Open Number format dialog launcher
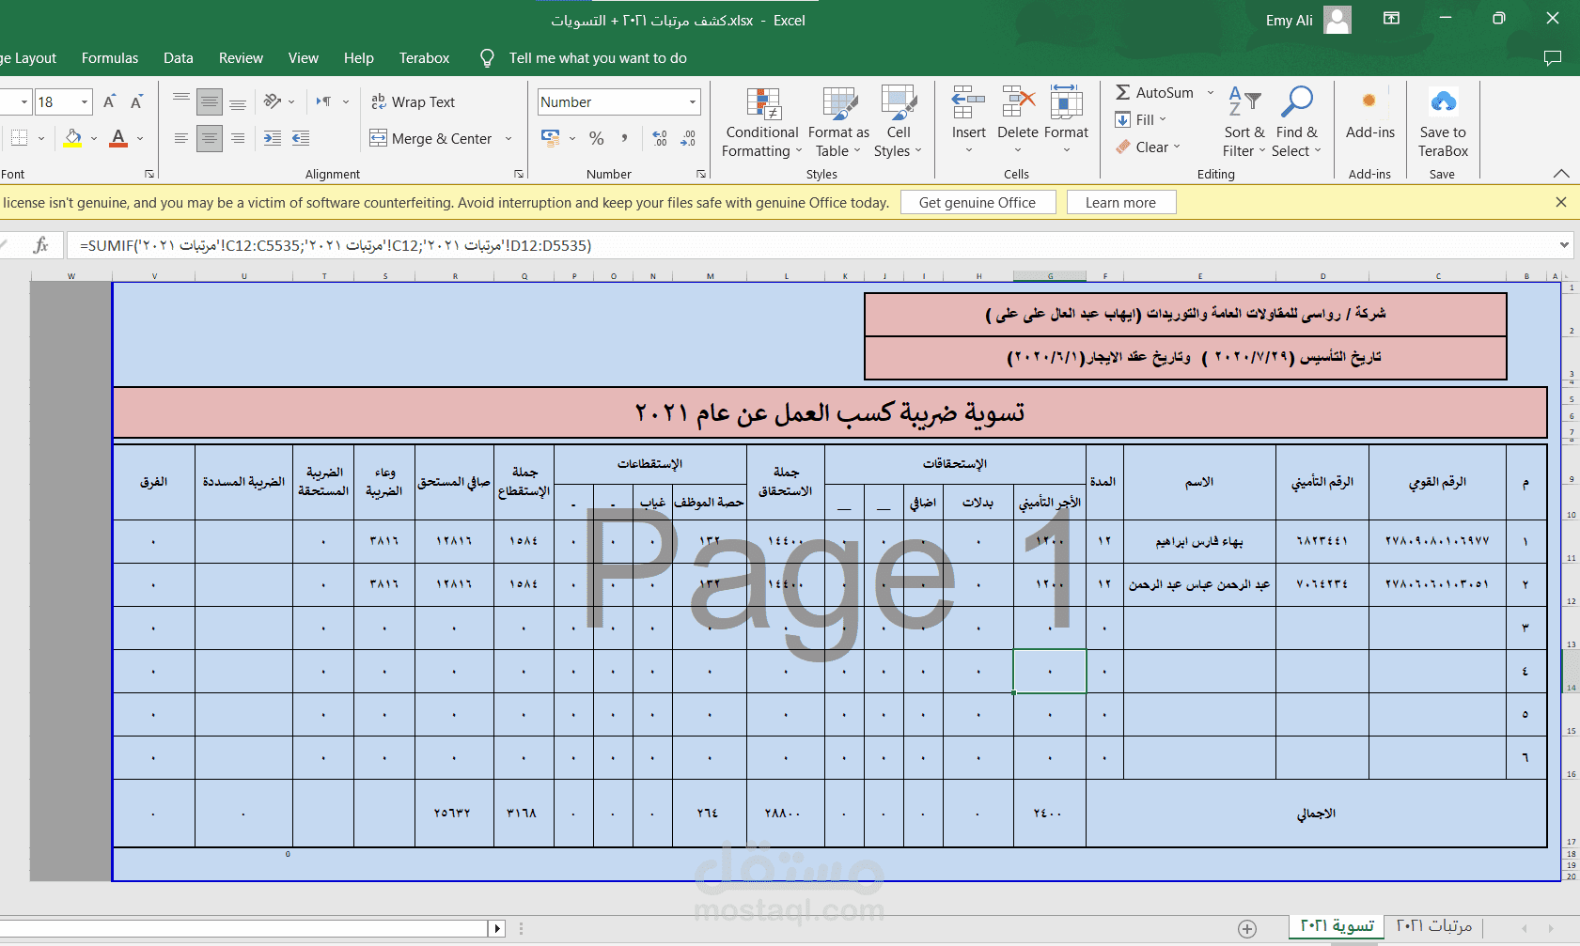This screenshot has height=946, width=1580. [701, 174]
